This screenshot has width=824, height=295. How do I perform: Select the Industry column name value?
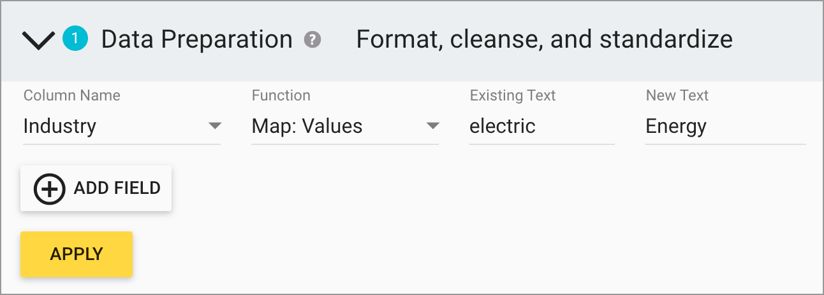(60, 126)
